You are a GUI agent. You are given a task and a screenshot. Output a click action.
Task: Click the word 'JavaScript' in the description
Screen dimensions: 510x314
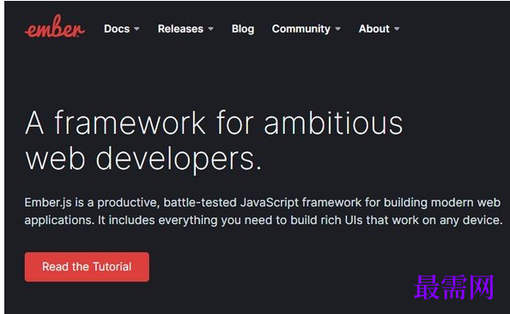270,202
